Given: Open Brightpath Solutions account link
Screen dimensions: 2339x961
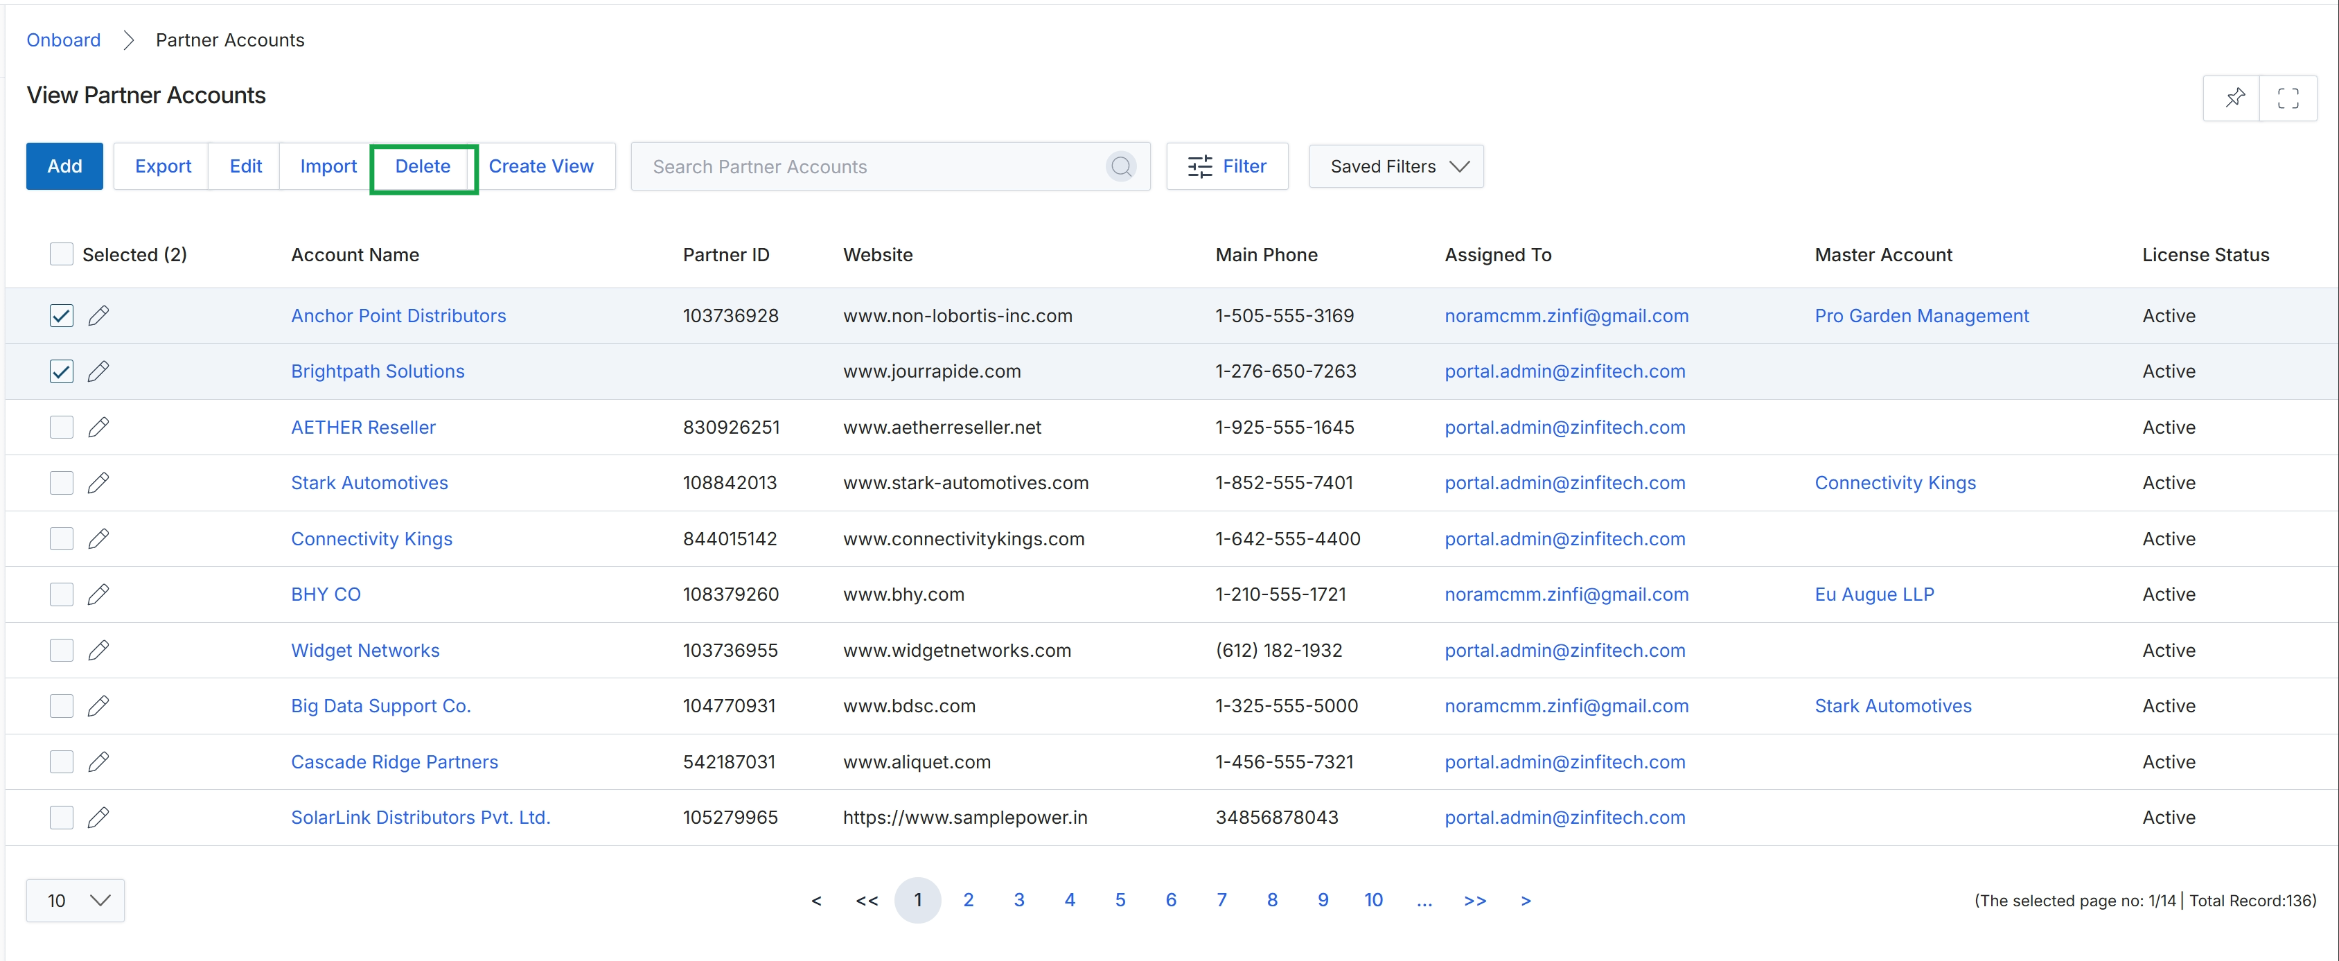Looking at the screenshot, I should pyautogui.click(x=378, y=371).
